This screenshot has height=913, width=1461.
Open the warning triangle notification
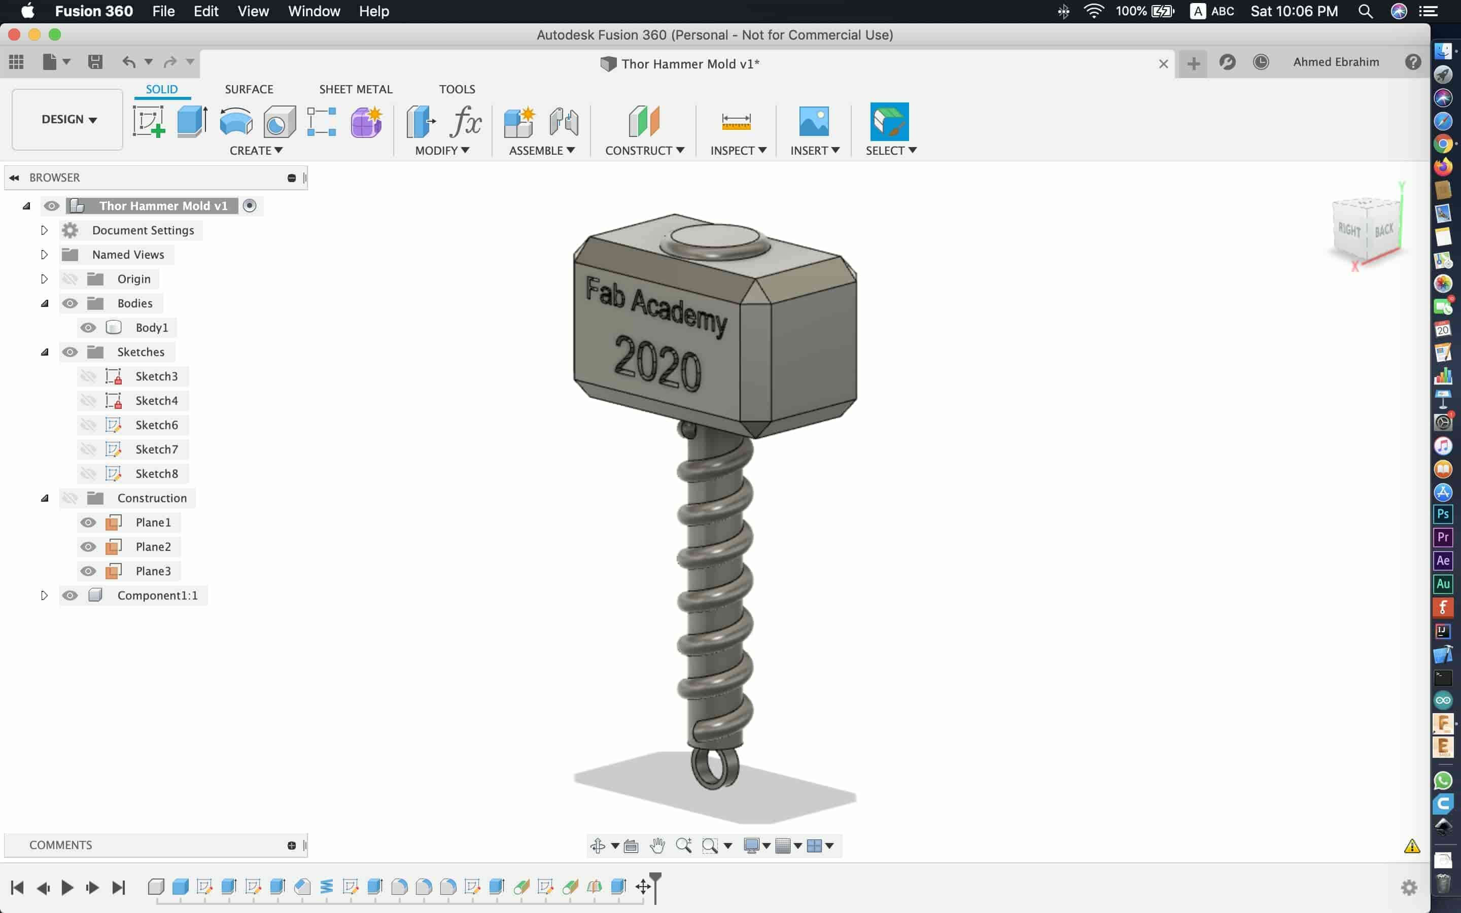(x=1411, y=846)
